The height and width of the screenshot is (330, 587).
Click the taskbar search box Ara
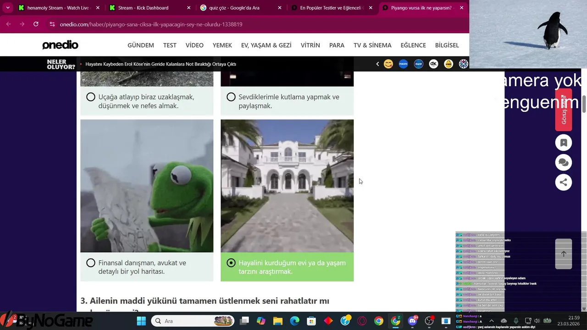[x=194, y=321]
